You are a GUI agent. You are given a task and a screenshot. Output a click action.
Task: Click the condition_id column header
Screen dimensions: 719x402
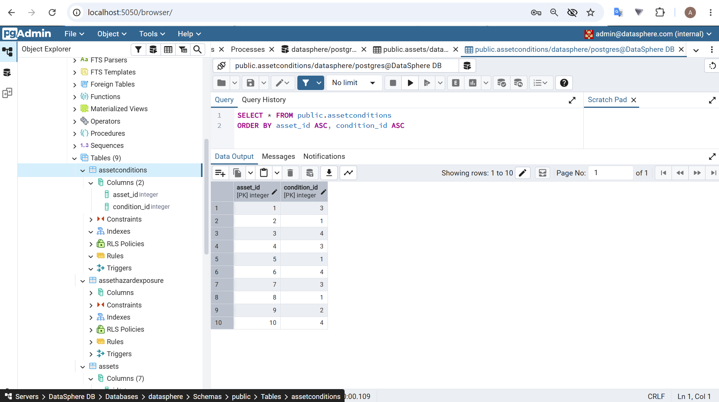[304, 191]
